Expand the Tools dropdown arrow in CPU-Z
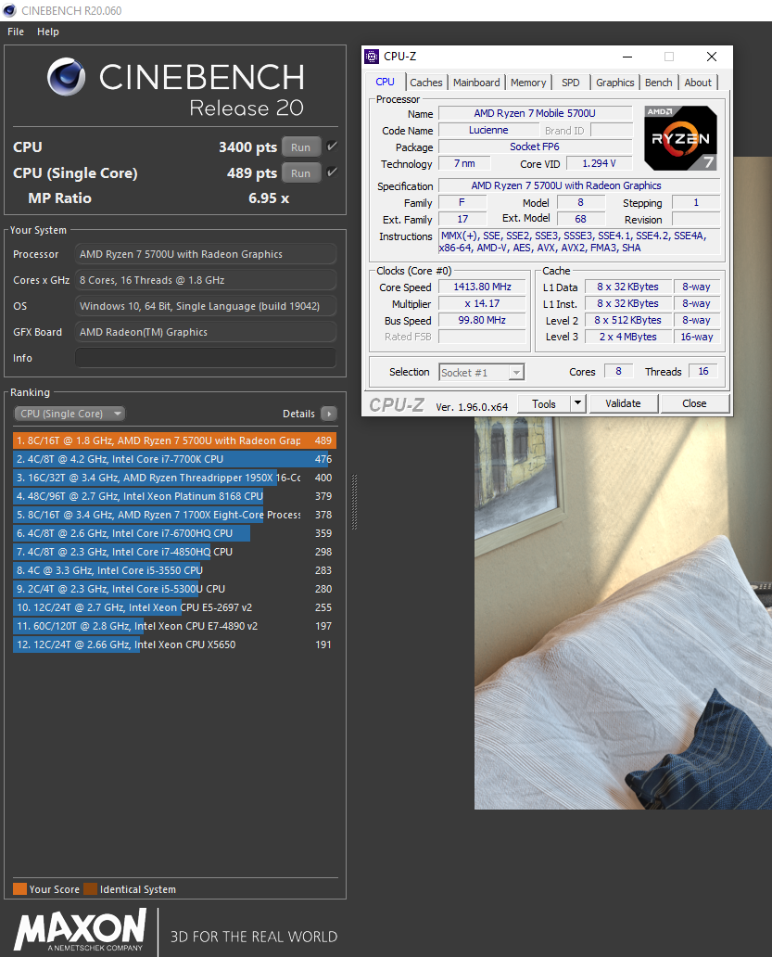This screenshot has height=957, width=772. [x=577, y=403]
